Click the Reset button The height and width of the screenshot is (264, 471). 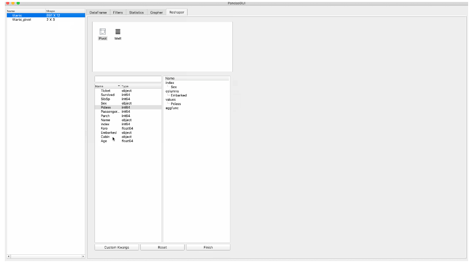pyautogui.click(x=162, y=247)
